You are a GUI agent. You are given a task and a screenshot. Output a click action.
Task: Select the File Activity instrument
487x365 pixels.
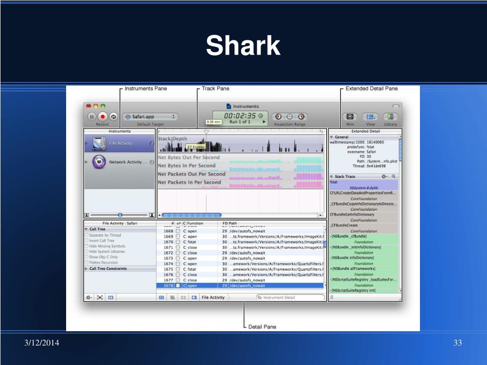119,144
